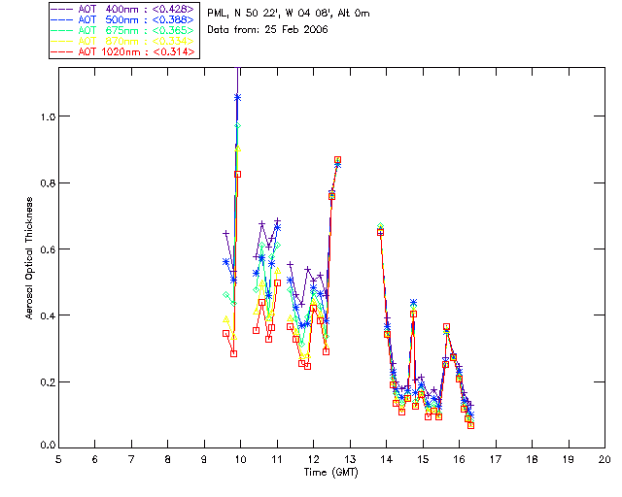
Task: Click the blue star peak near 0.44 after 14 GMT
Action: click(414, 303)
